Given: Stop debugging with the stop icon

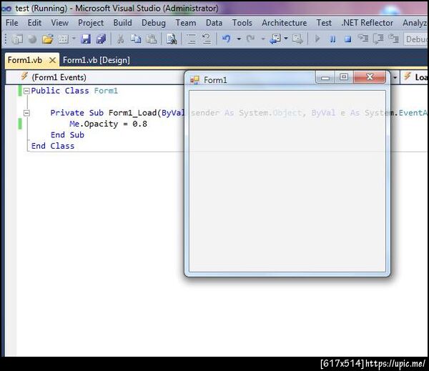Looking at the screenshot, I should (347, 39).
